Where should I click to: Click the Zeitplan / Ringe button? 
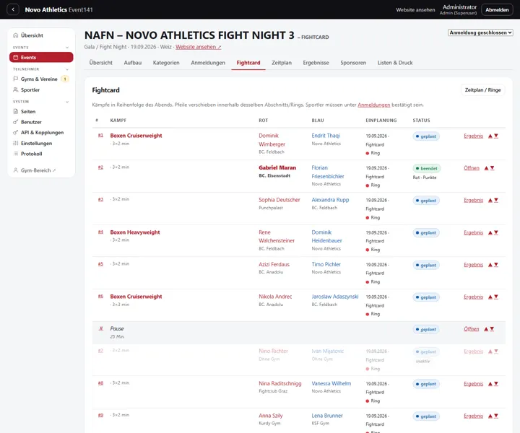(x=482, y=89)
